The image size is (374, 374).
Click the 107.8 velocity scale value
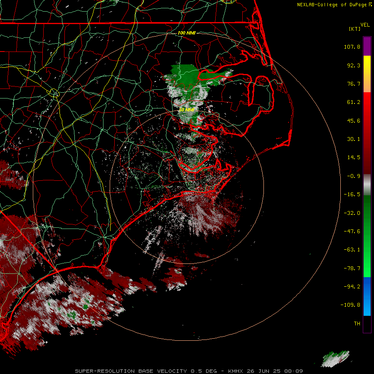[x=352, y=47]
